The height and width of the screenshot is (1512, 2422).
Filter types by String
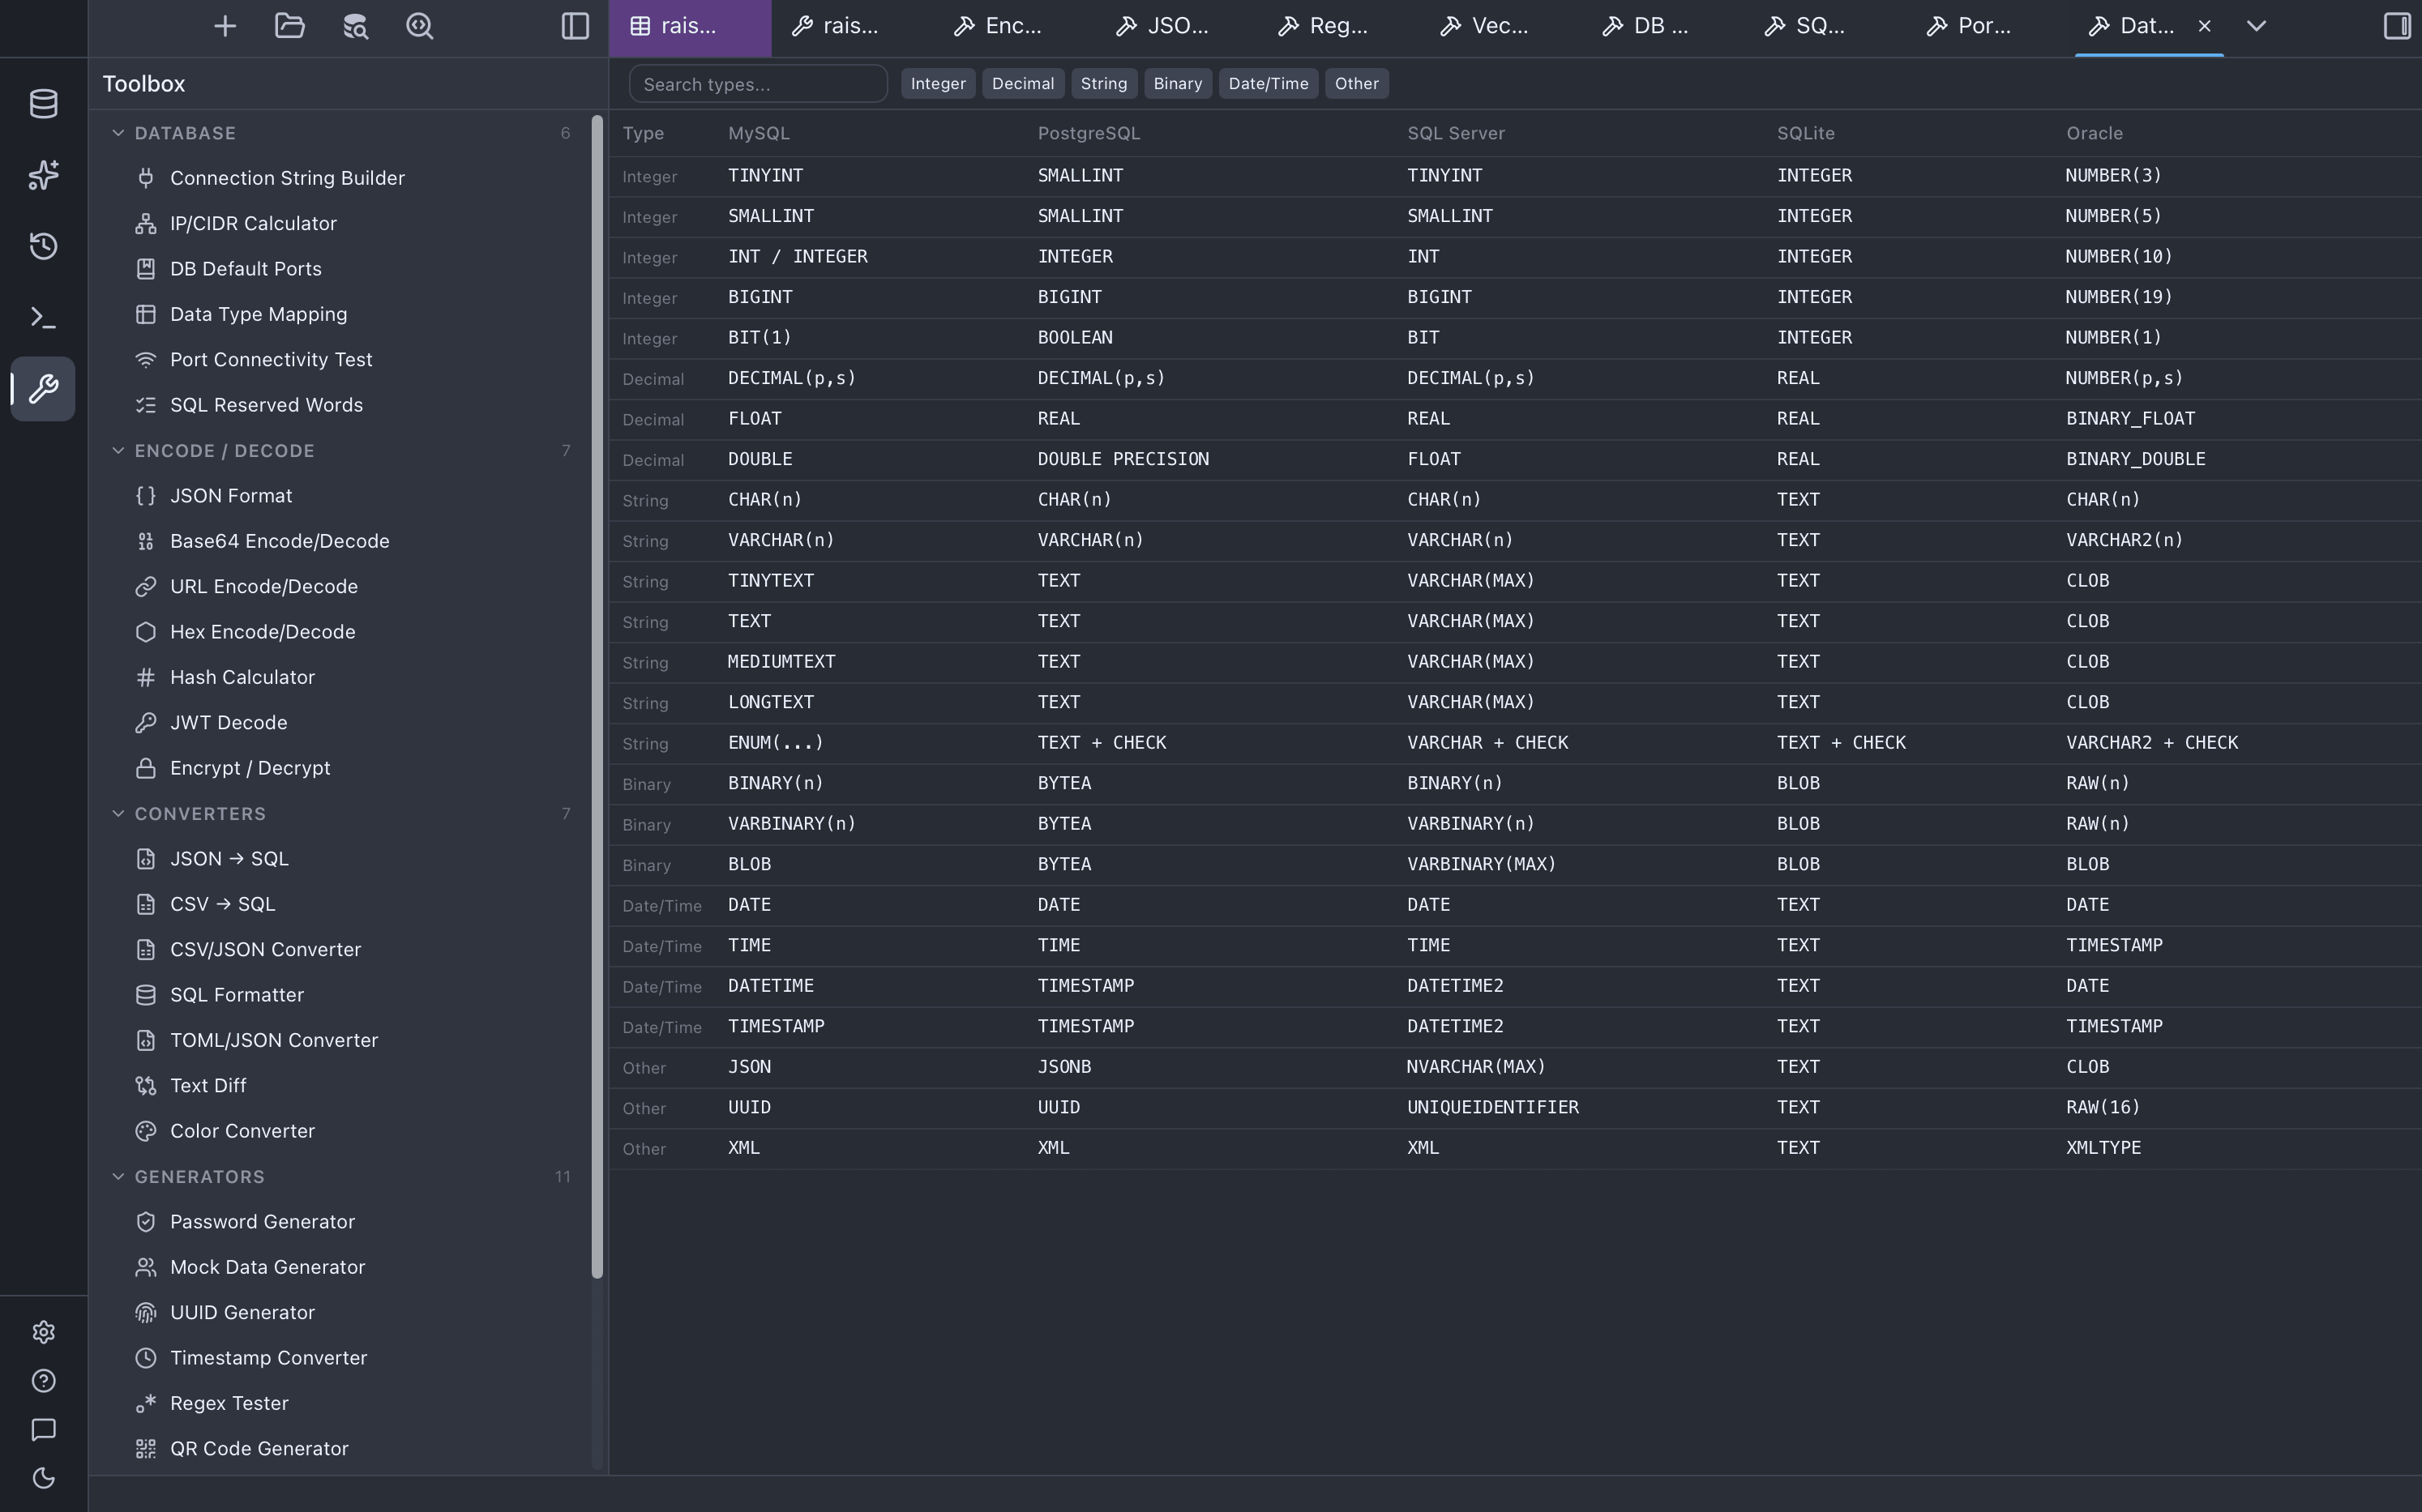click(x=1103, y=84)
